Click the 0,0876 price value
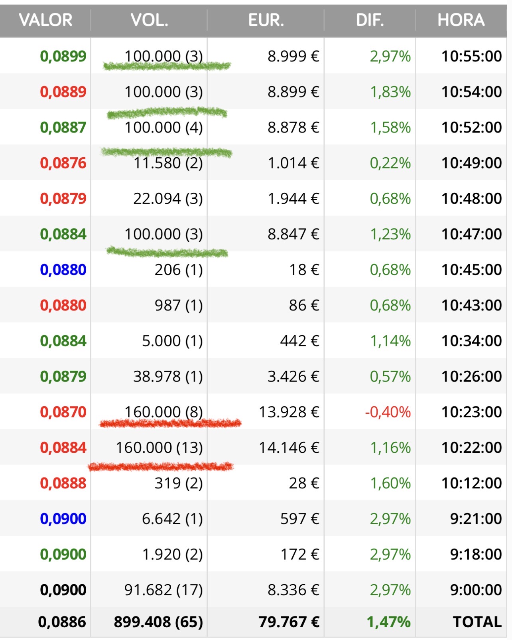Image resolution: width=512 pixels, height=640 pixels. coord(63,163)
